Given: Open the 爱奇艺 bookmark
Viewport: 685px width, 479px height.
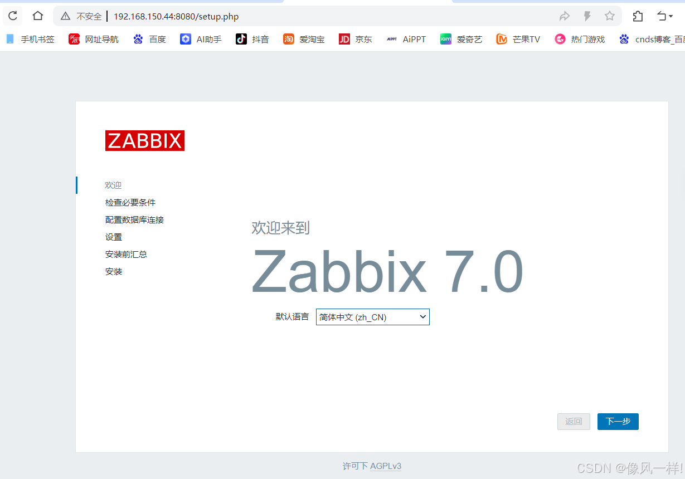Looking at the screenshot, I should tap(461, 39).
